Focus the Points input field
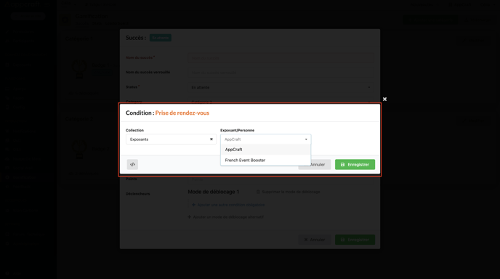 click(x=281, y=179)
